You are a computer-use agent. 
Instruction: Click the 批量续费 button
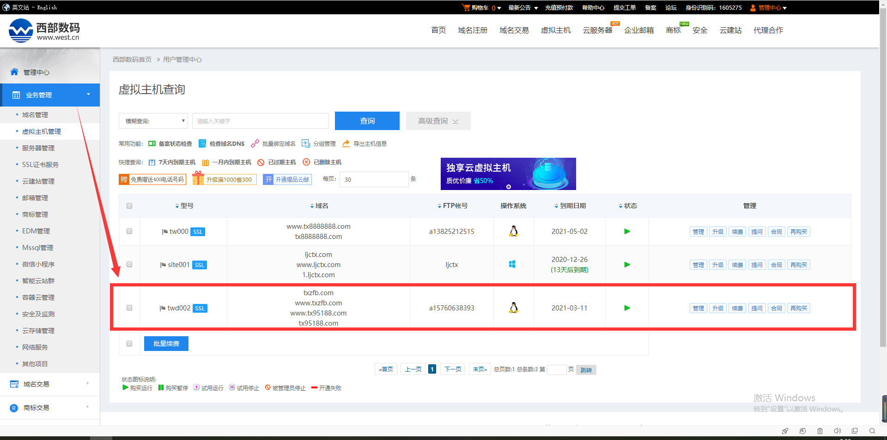tap(166, 343)
